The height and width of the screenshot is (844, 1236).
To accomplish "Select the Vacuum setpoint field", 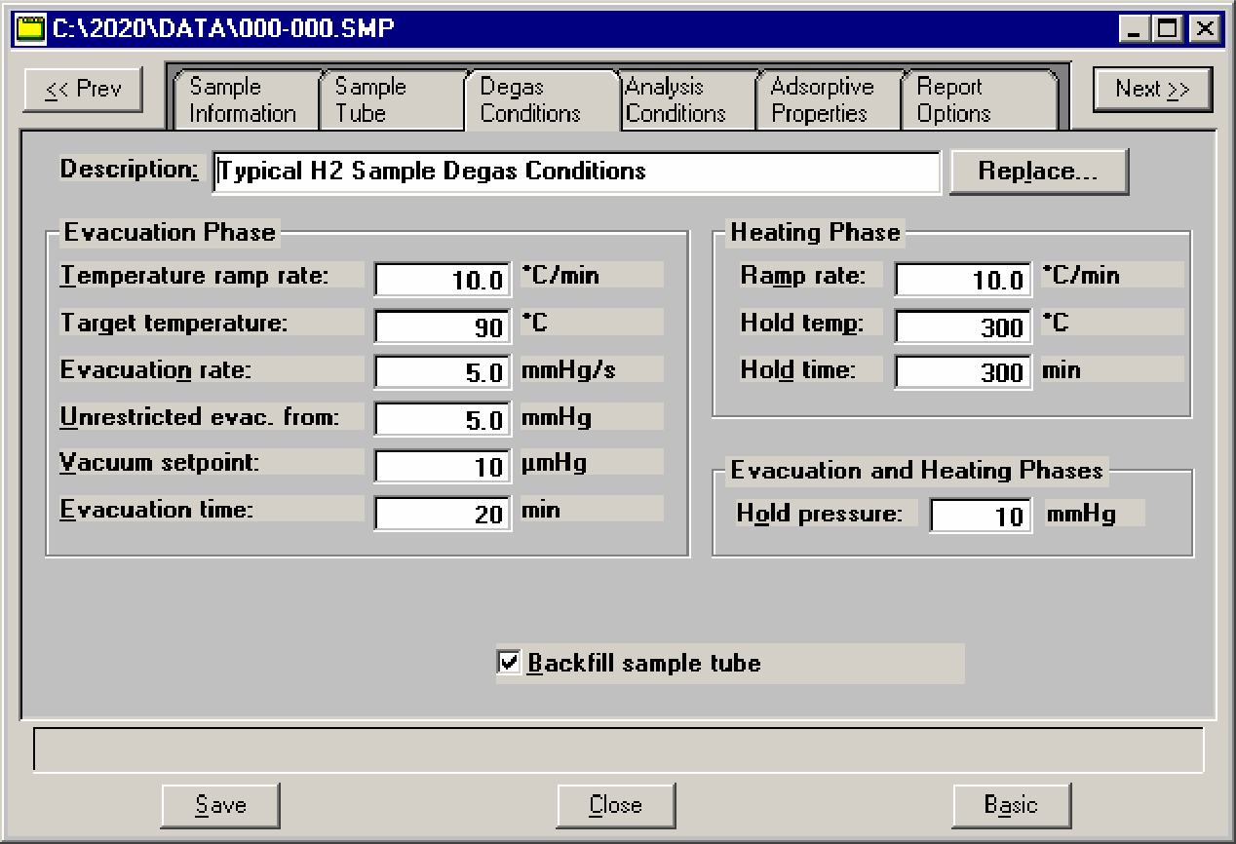I will [443, 467].
